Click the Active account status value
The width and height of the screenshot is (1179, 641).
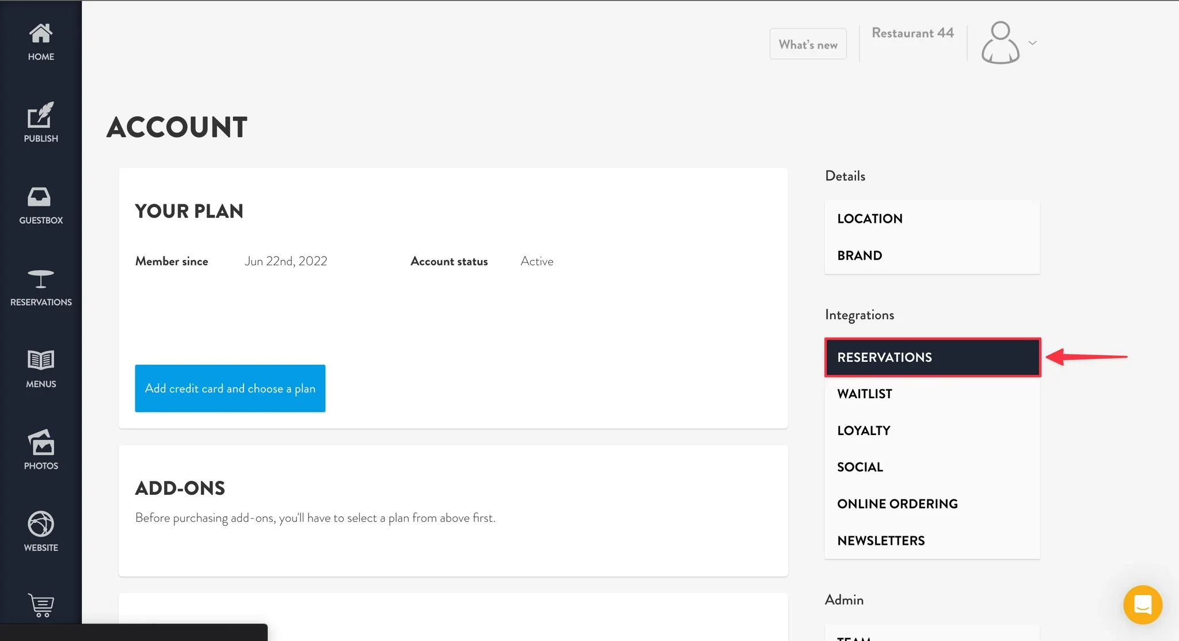click(537, 261)
